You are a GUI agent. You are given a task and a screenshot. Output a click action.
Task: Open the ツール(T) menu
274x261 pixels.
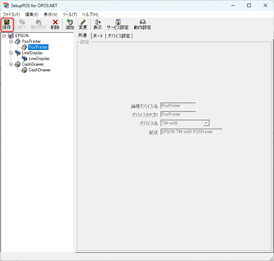70,15
